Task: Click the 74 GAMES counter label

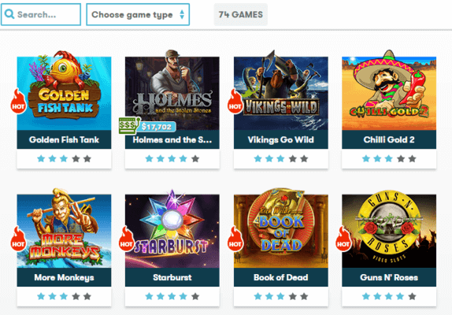Action: [x=241, y=14]
